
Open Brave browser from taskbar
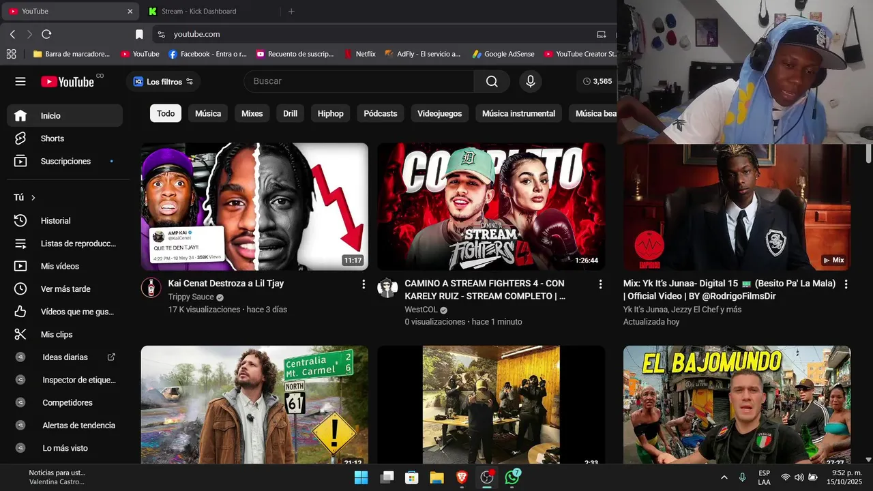[462, 477]
